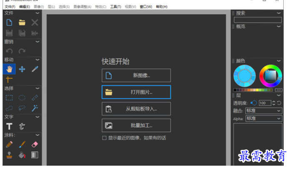Click an orange swatch in palette strip
290x169 pixels.
249,90
